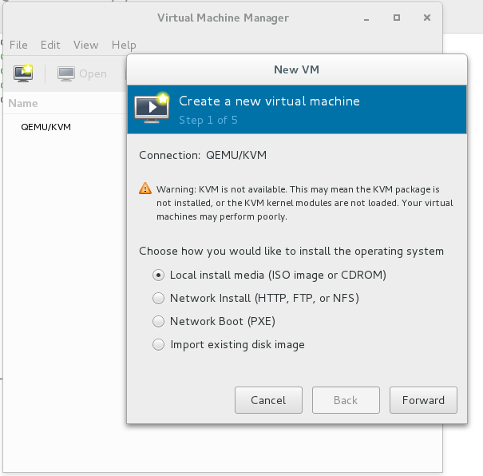Click the create new virtual machine toolbar icon
483x476 pixels.
tap(23, 73)
